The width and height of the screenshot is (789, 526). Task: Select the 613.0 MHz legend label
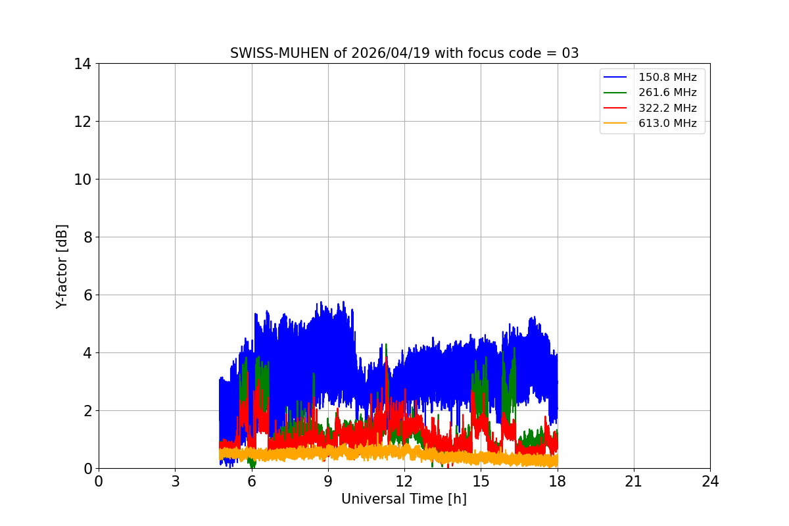tap(667, 124)
